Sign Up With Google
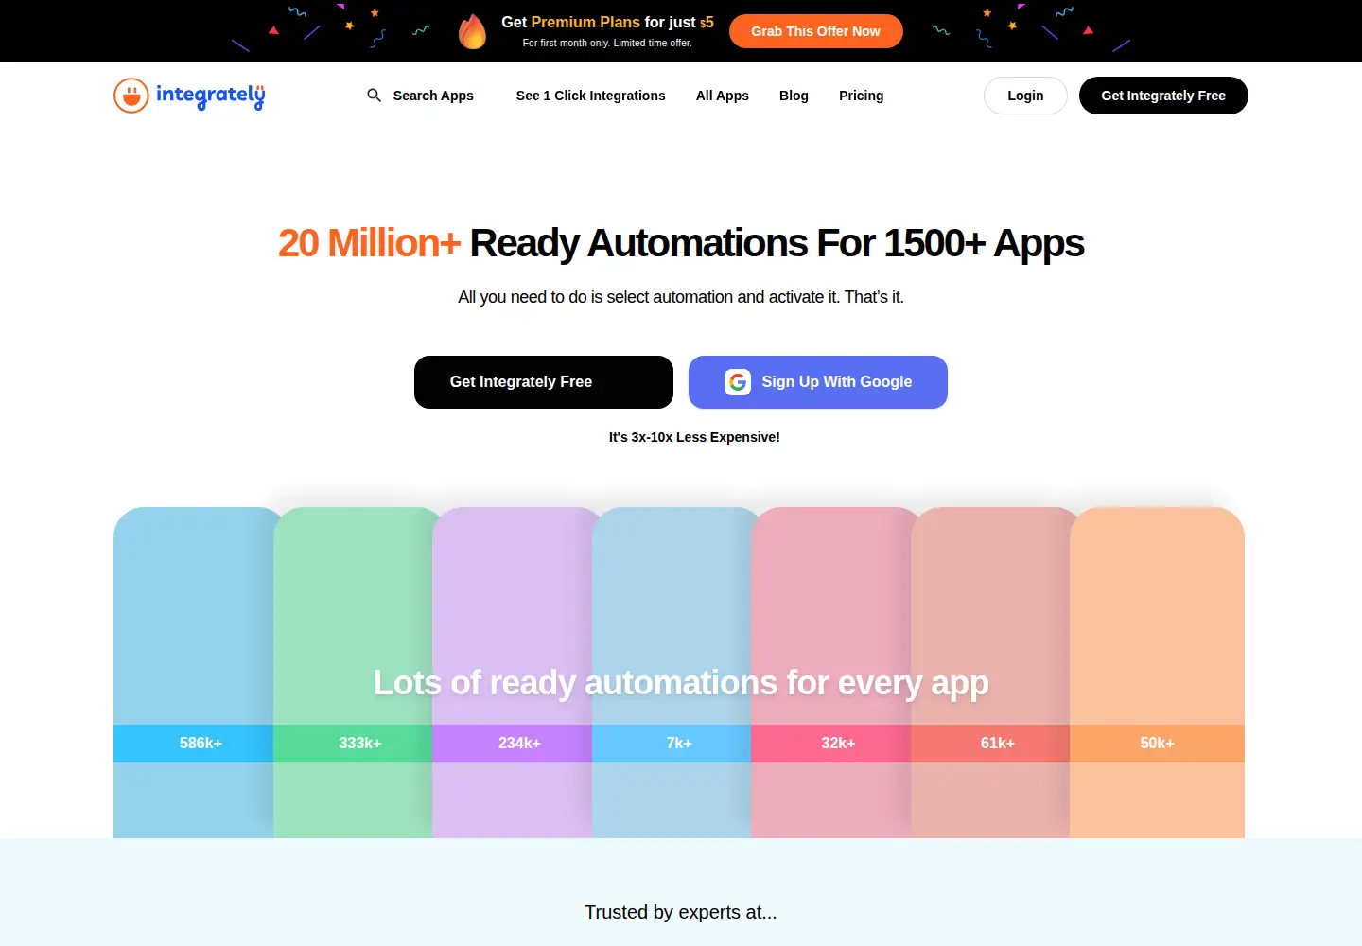1362x946 pixels. point(818,382)
